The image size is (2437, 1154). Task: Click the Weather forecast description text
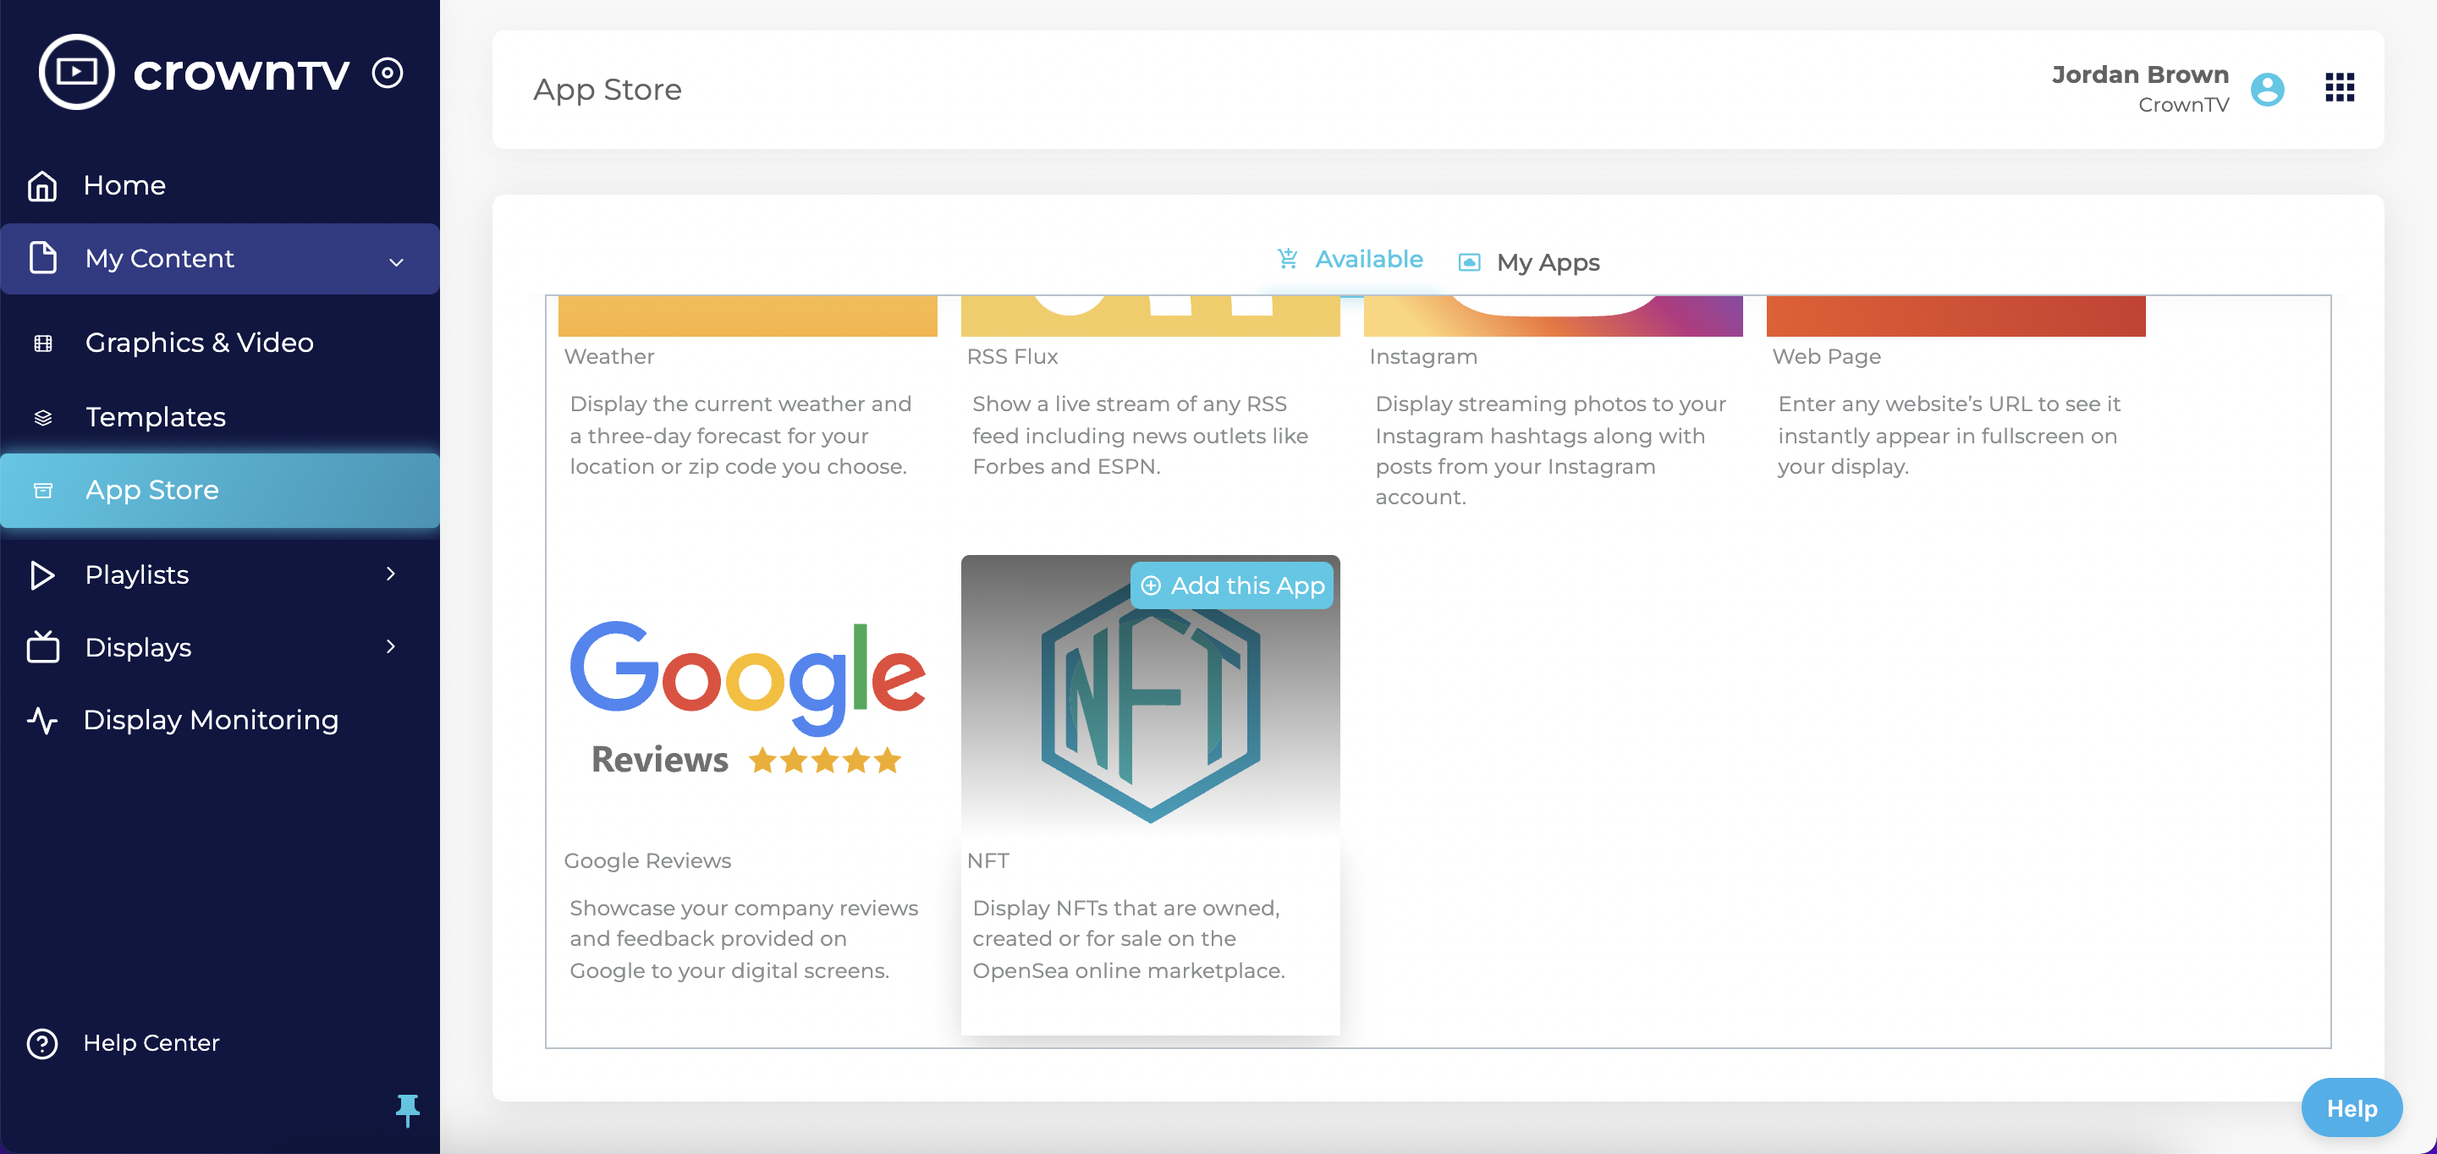pyautogui.click(x=740, y=435)
